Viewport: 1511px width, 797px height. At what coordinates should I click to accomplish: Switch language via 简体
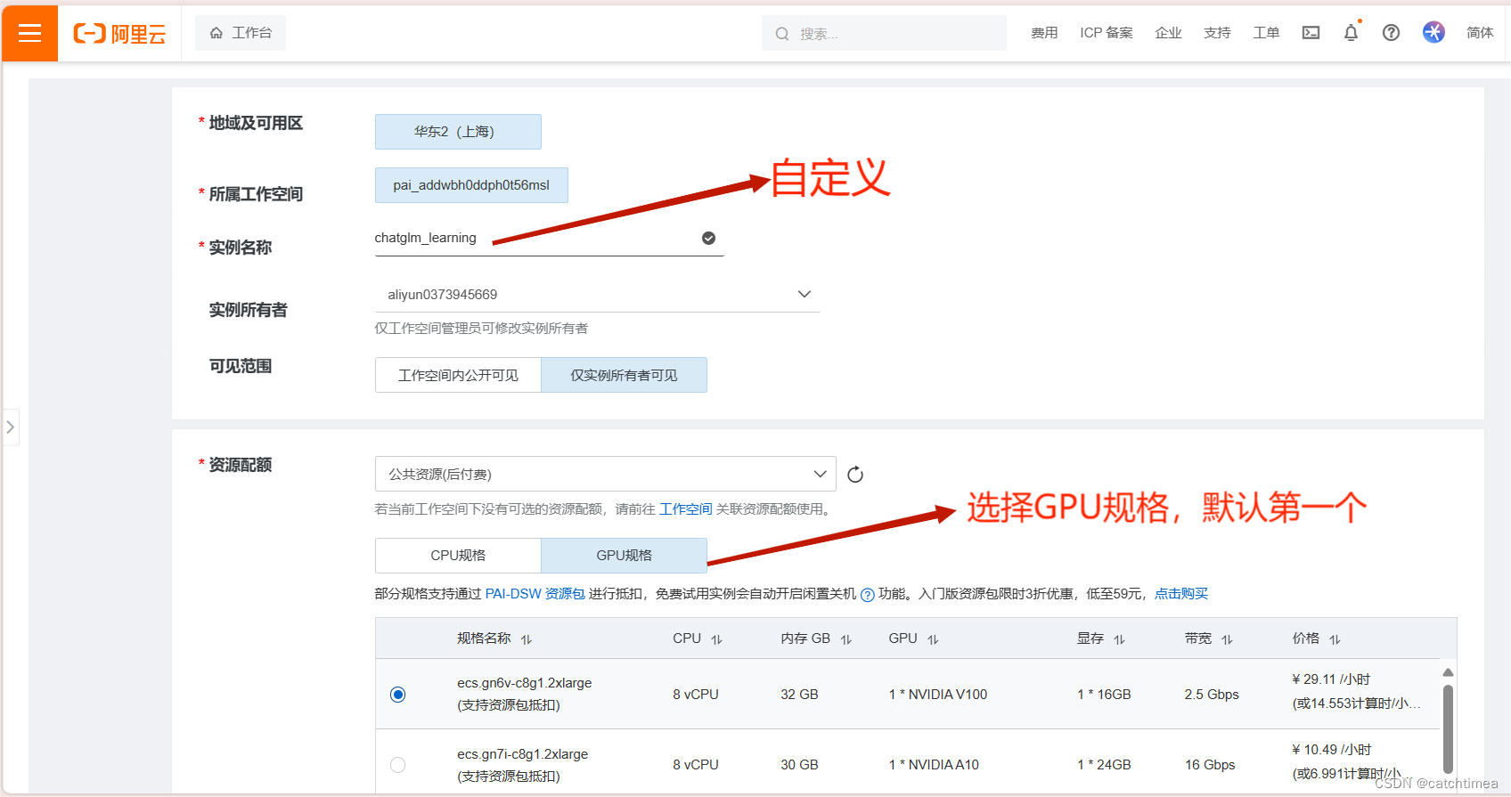pyautogui.click(x=1480, y=33)
